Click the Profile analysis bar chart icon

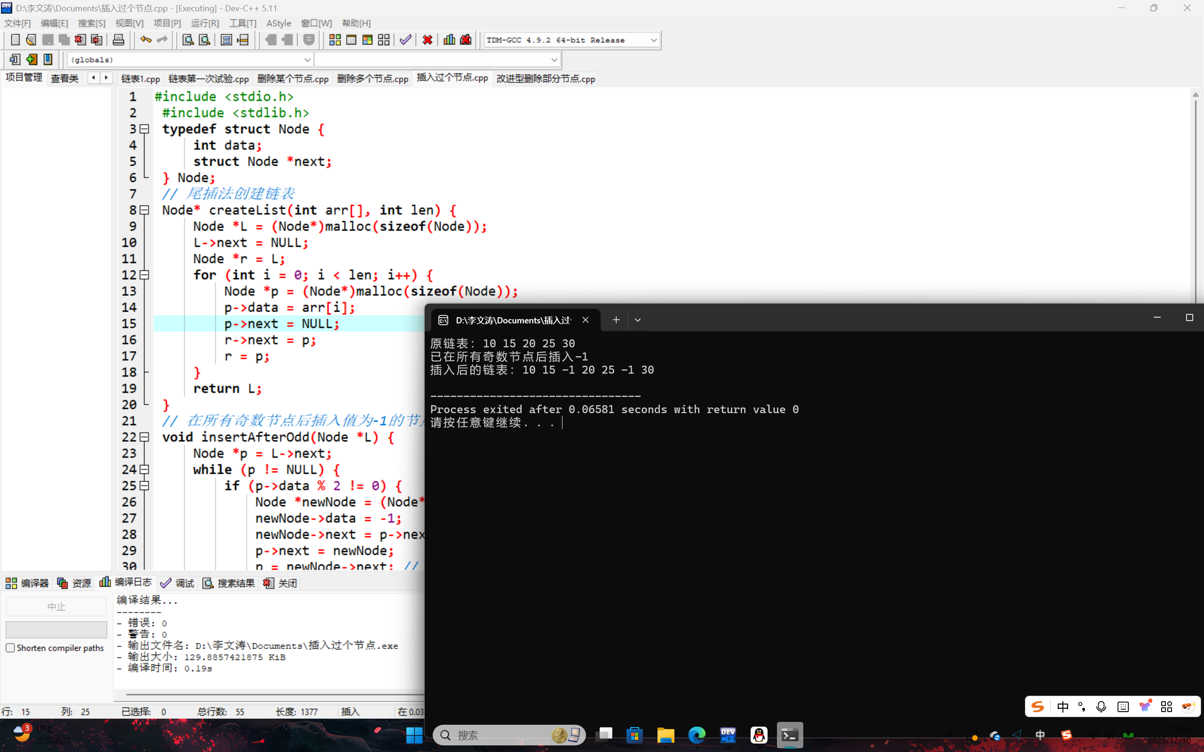tap(449, 40)
